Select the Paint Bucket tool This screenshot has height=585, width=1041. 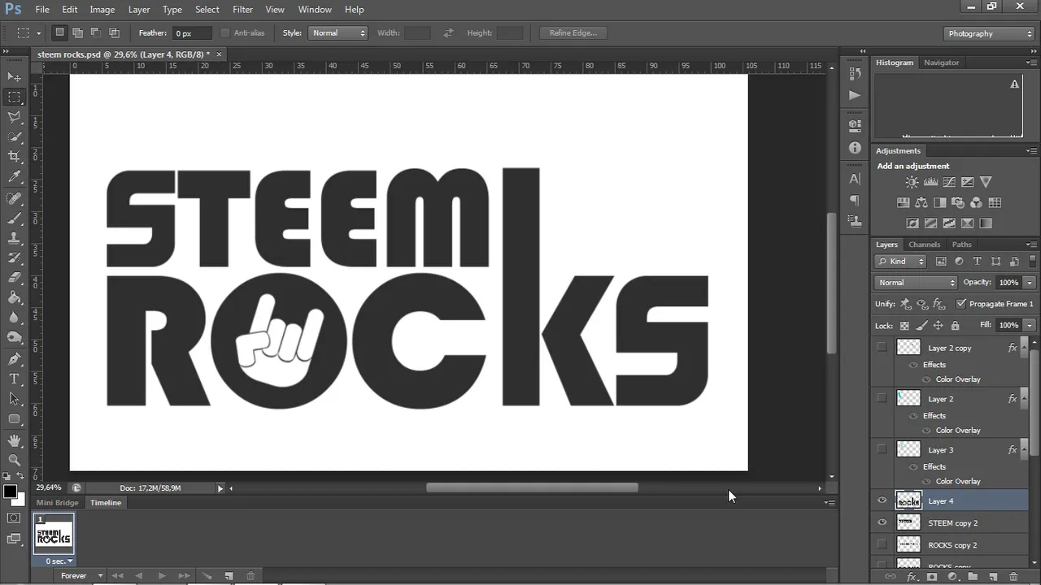coord(14,297)
